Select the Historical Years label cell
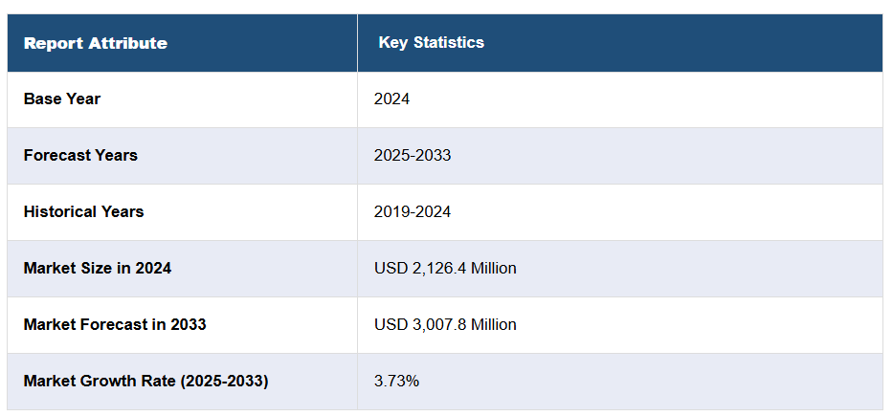 click(x=83, y=211)
